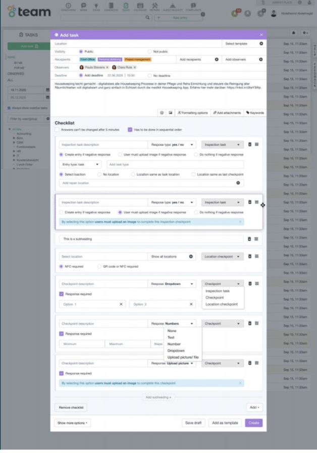Delete the subheading row via trash icon
The width and height of the screenshot is (317, 453).
tap(249, 239)
